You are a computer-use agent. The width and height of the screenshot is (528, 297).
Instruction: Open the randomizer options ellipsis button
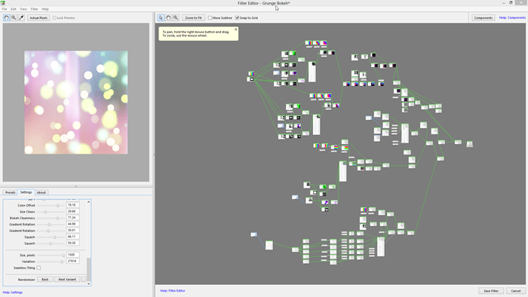tap(84, 280)
